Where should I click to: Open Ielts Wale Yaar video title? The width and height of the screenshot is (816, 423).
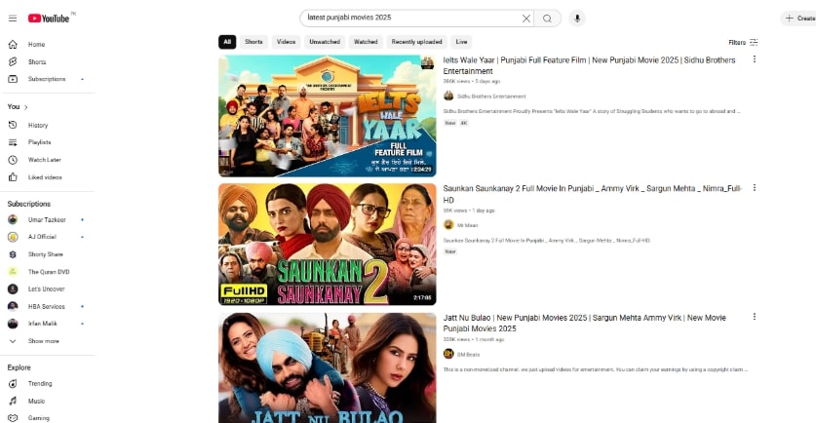point(589,65)
